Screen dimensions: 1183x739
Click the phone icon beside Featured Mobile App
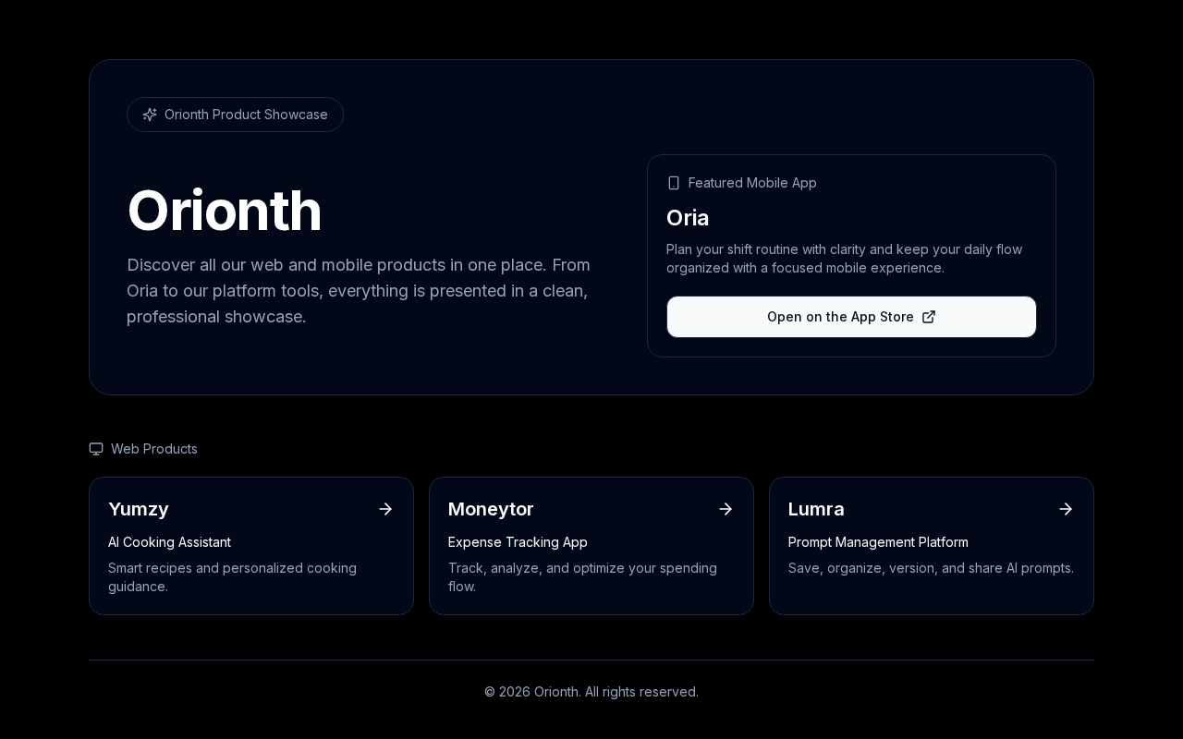pyautogui.click(x=674, y=183)
